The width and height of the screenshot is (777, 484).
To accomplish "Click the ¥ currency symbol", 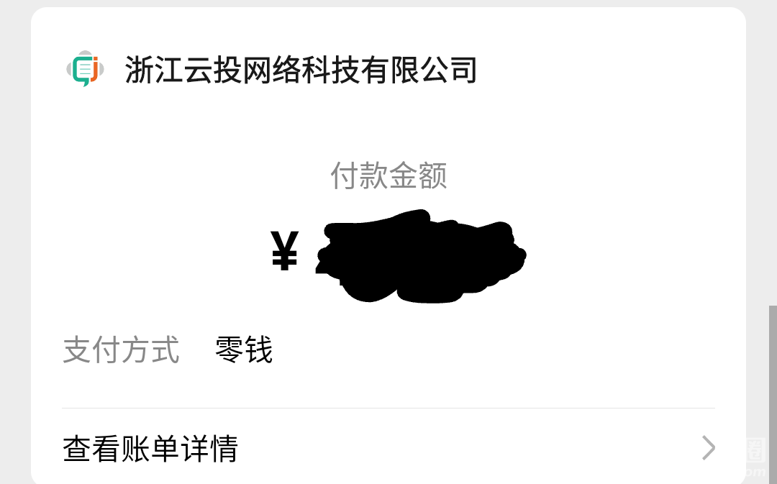I will pyautogui.click(x=284, y=251).
